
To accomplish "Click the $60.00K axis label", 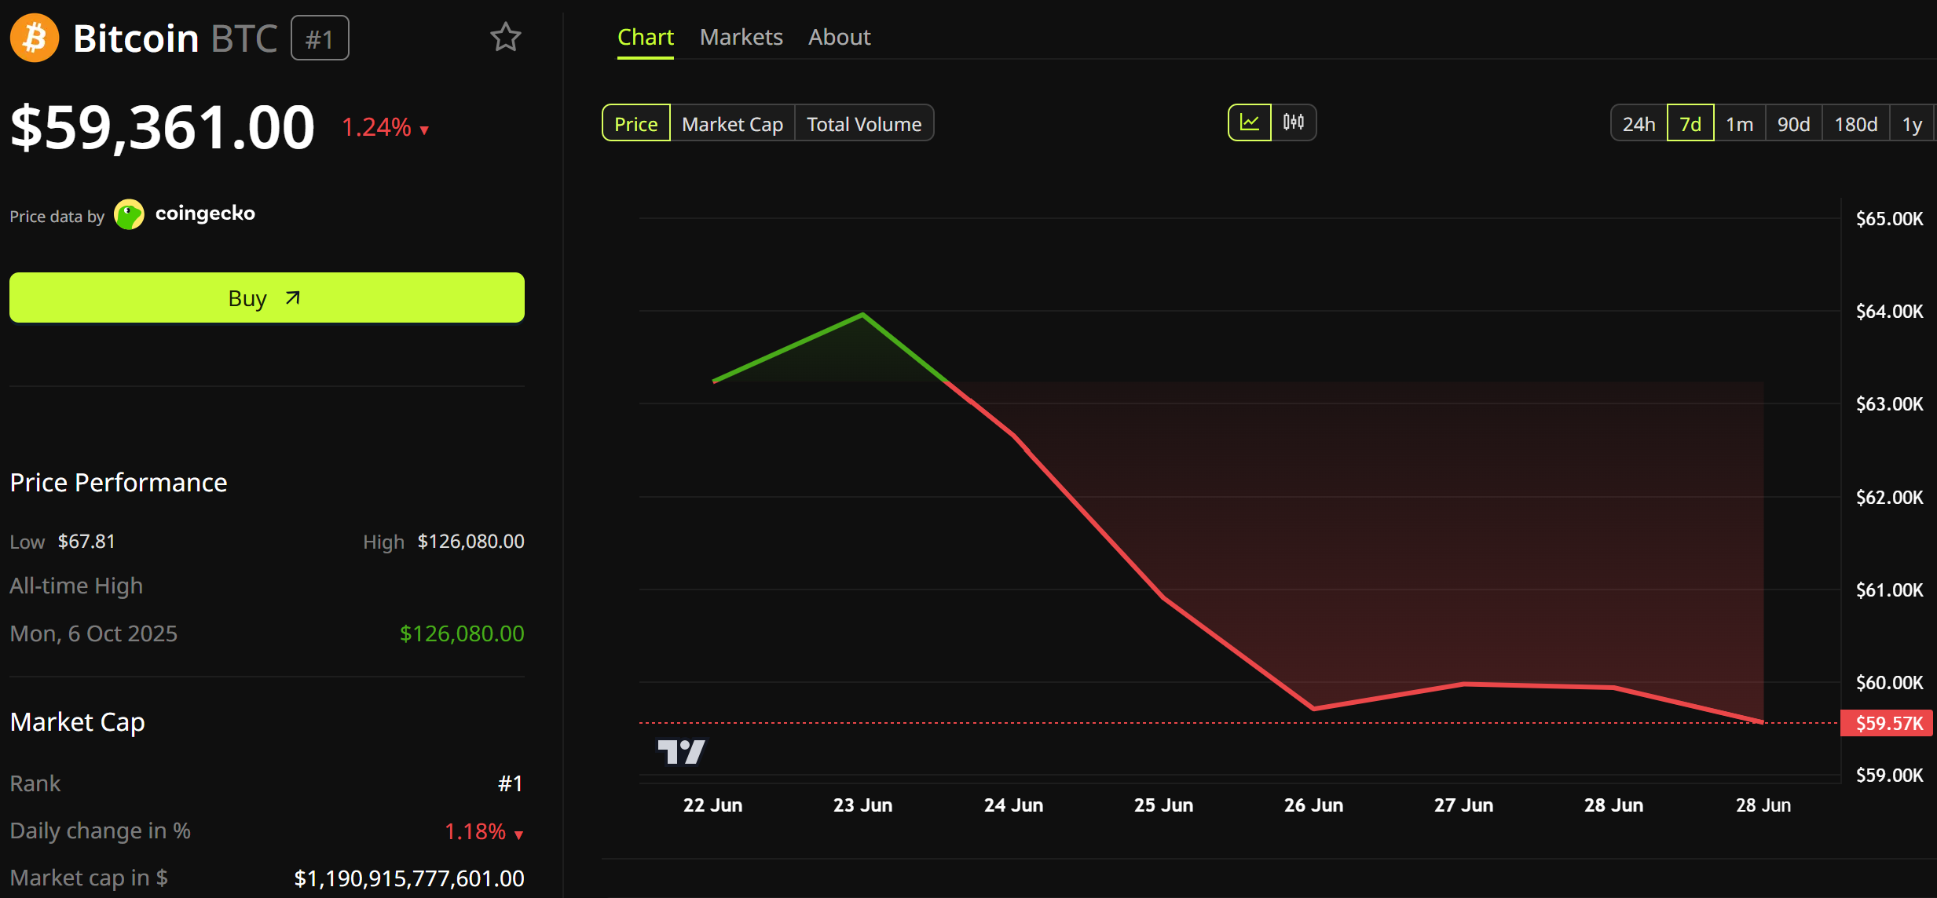I will click(x=1889, y=683).
